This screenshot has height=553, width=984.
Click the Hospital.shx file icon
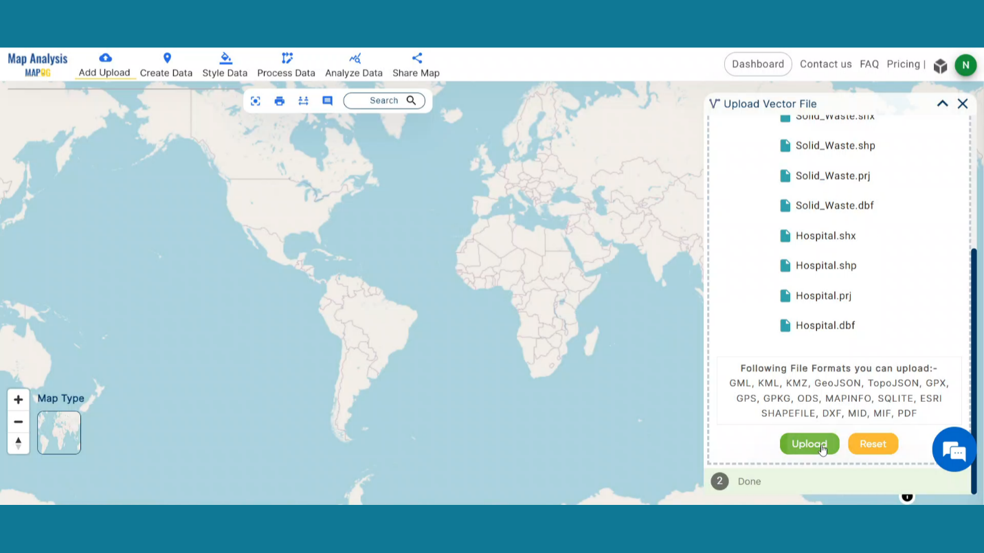click(x=785, y=236)
